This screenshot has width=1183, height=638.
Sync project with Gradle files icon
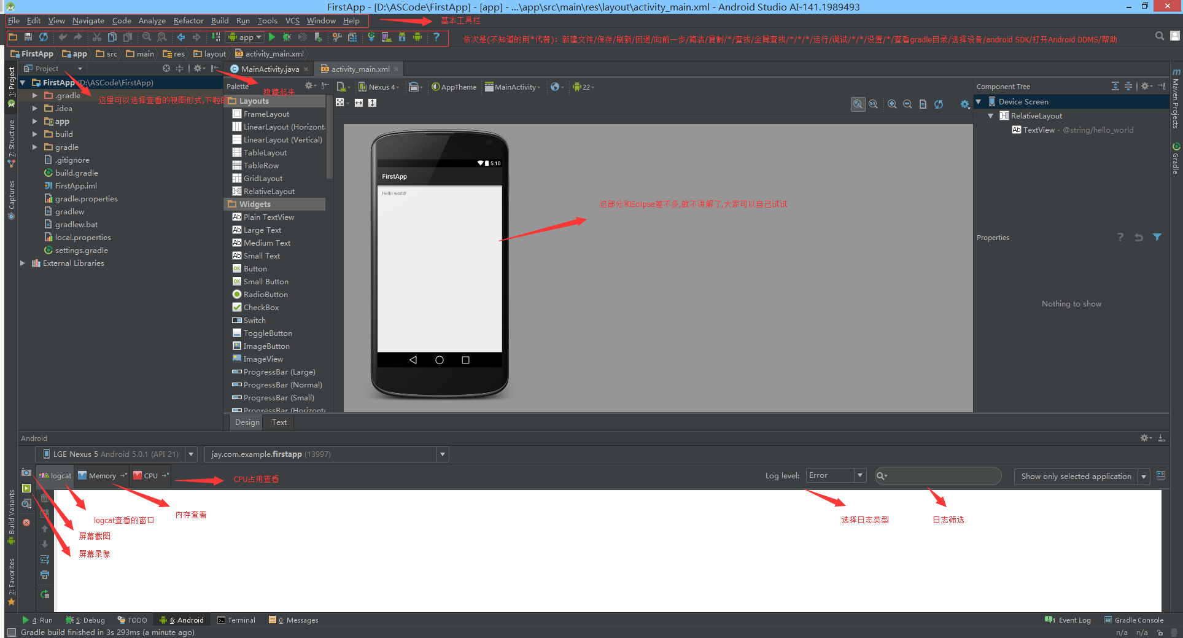371,36
